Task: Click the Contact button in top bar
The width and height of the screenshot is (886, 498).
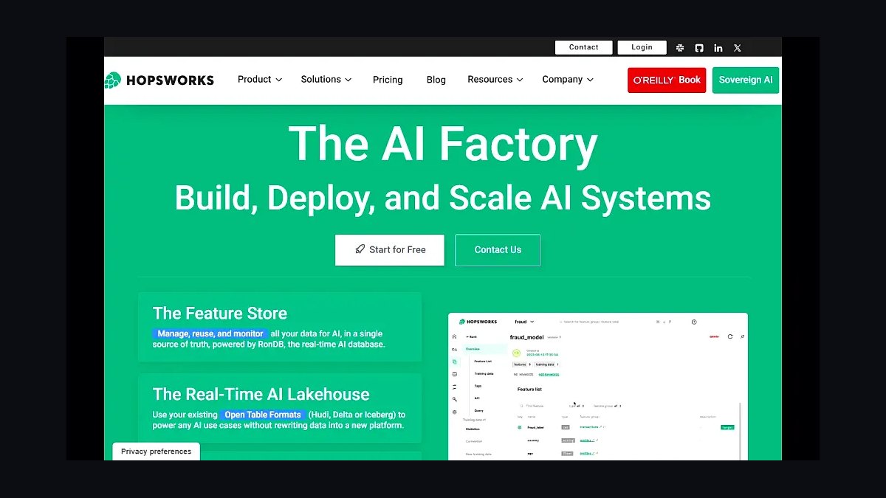Action: point(584,47)
